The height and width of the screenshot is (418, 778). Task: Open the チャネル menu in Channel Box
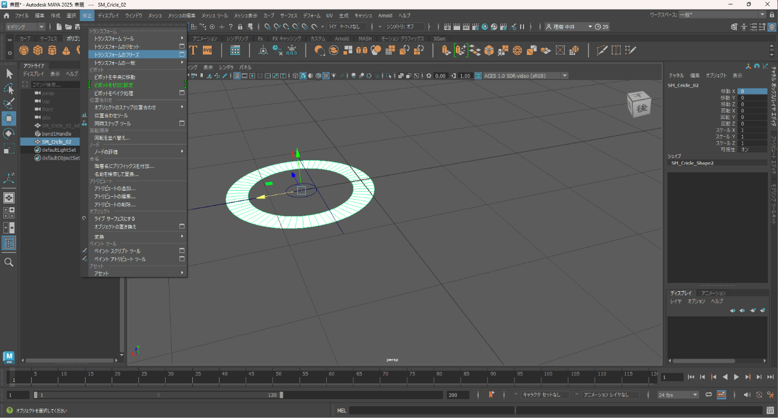tap(676, 75)
